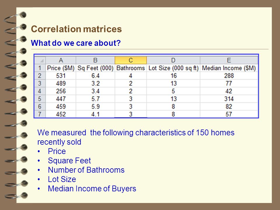Select row 4 header
280x210 pixels.
[40, 91]
